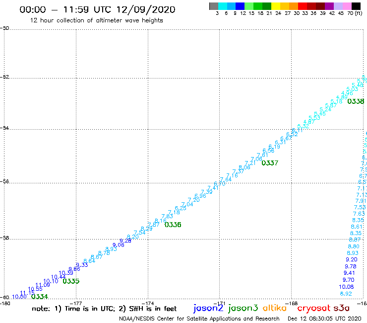Click wave height value '6.19'

(274, 147)
